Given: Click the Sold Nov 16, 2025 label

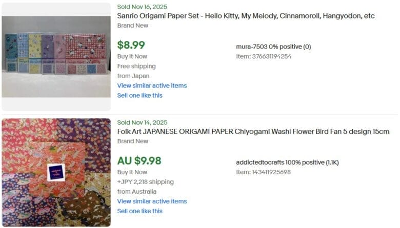Looking at the screenshot, I should [142, 7].
